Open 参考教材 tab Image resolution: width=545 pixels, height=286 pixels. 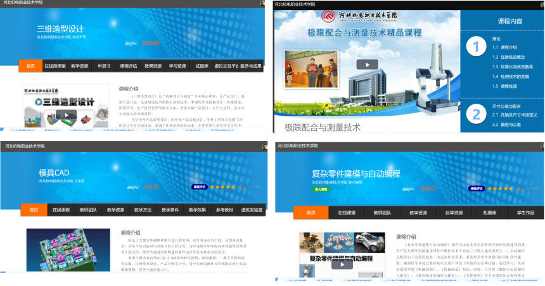pyautogui.click(x=224, y=210)
